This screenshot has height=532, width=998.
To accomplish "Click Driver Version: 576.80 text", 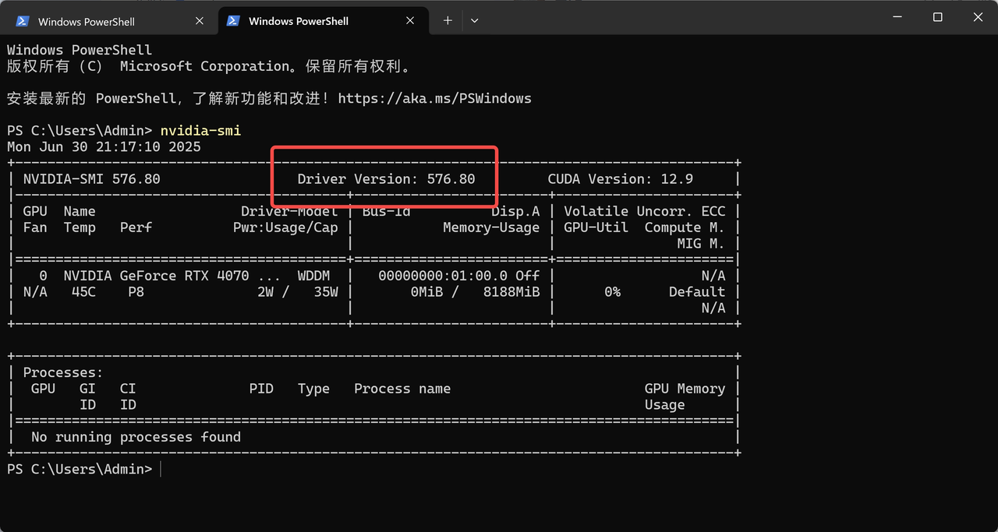I will click(x=386, y=179).
